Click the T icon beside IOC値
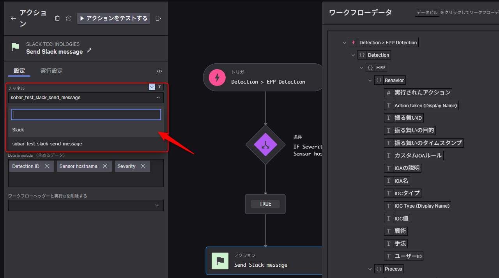Viewport: 499px width, 278px height. click(388, 219)
